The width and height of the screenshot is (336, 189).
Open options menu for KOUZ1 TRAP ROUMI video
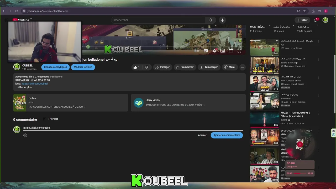[x=319, y=113]
